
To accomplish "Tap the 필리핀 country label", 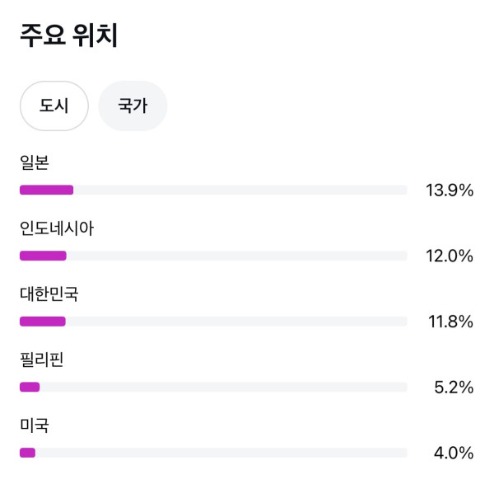I will [42, 360].
